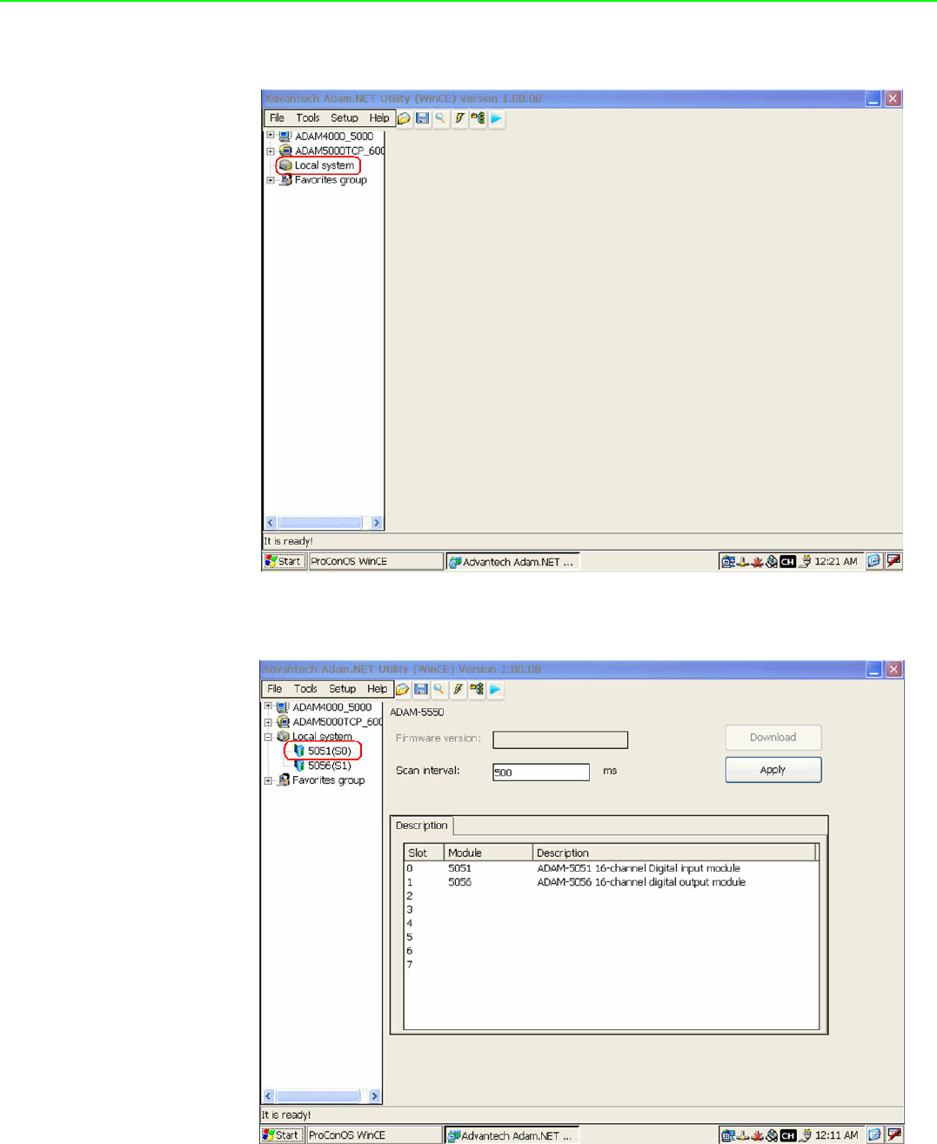The image size is (937, 1144).
Task: Click ProConOS WinCE button on 12:11 AM taskbar
Action: point(374,1134)
